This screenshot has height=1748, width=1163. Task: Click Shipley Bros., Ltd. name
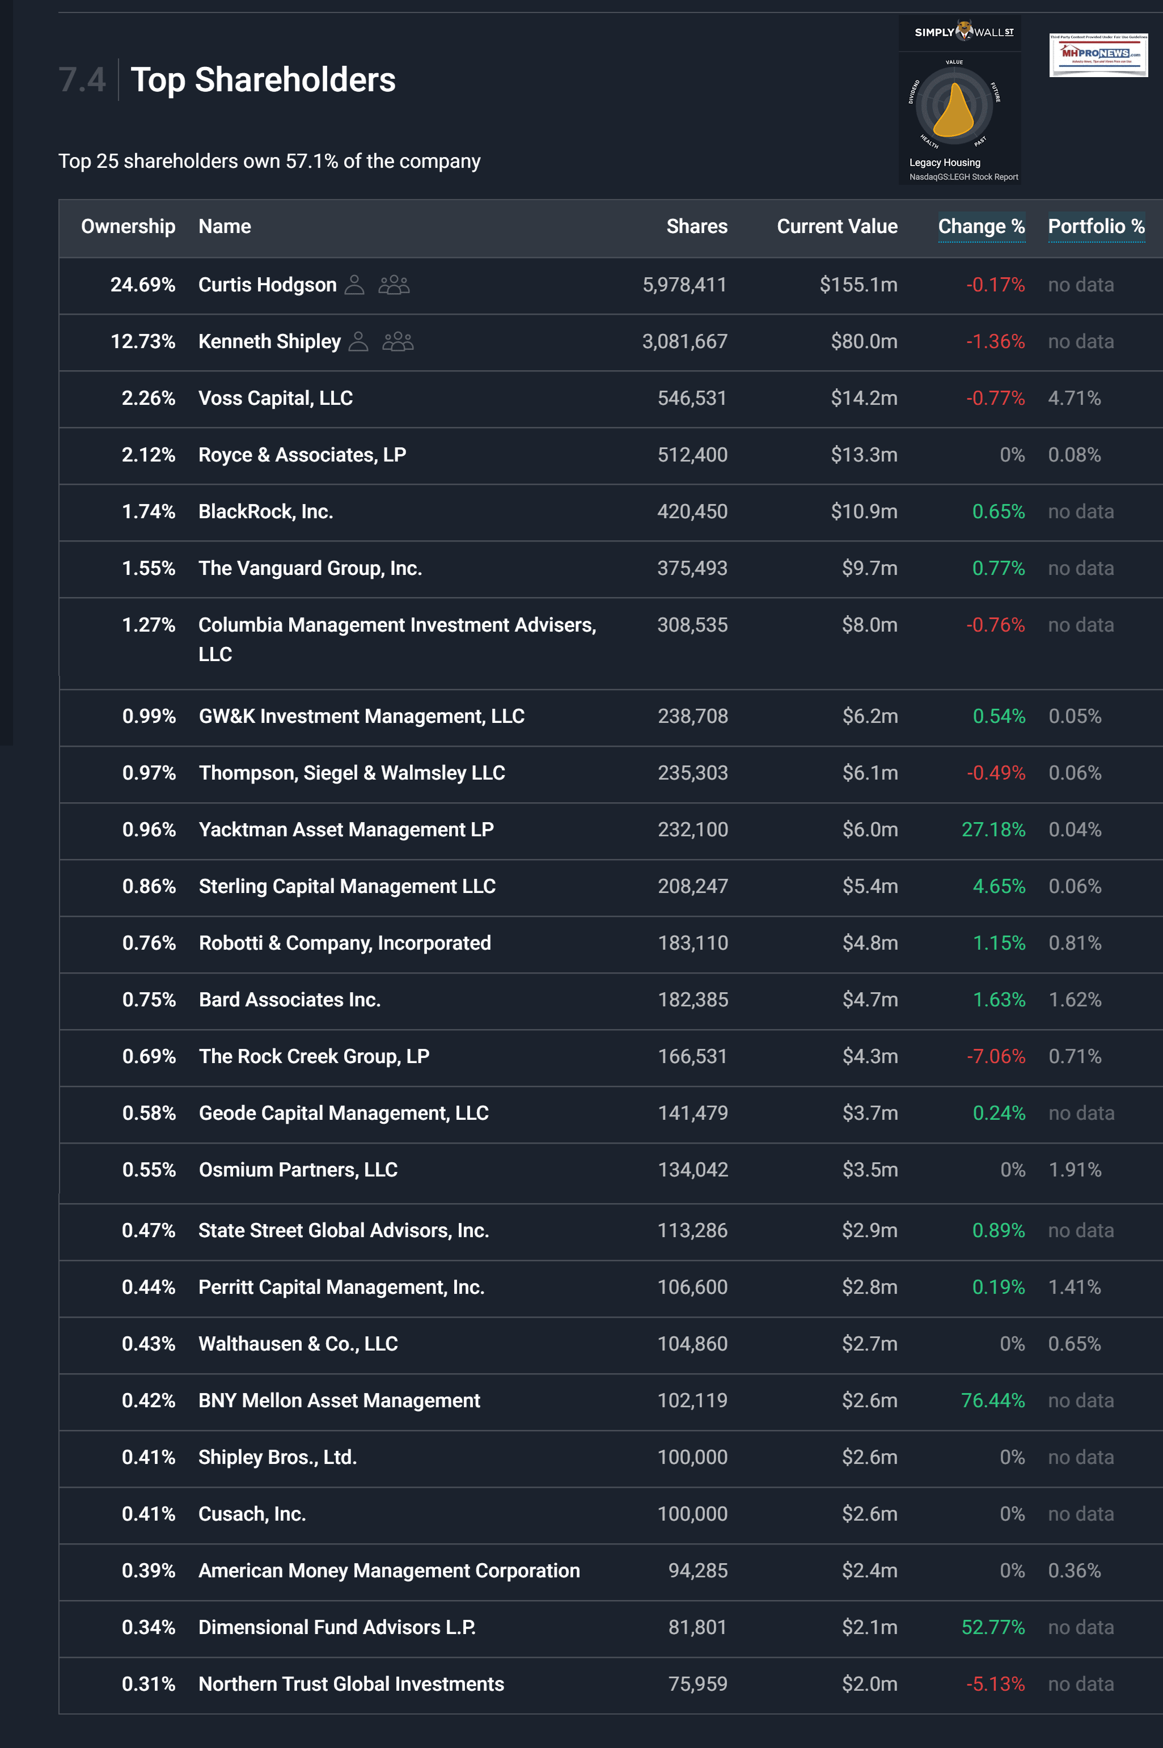pos(278,1457)
